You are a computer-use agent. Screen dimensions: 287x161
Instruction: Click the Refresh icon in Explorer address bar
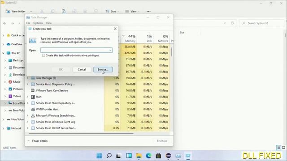tap(232, 23)
